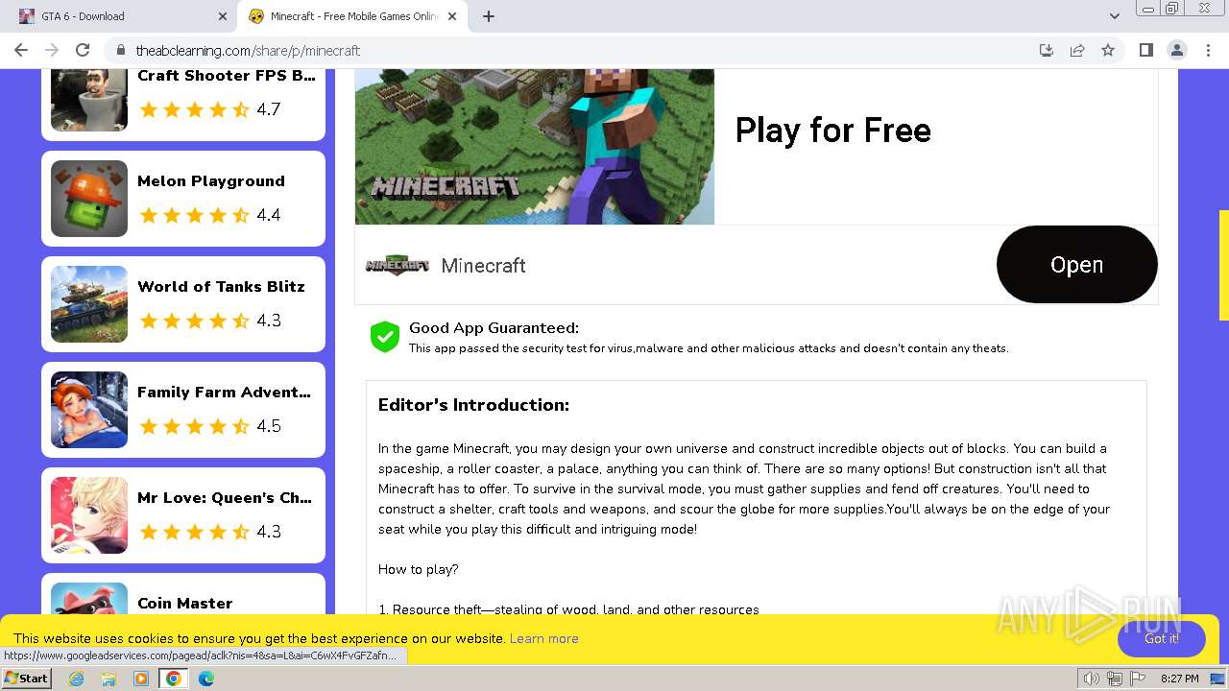Screen dimensions: 1229x691
Task: Go back to the previous page
Action: point(21,50)
